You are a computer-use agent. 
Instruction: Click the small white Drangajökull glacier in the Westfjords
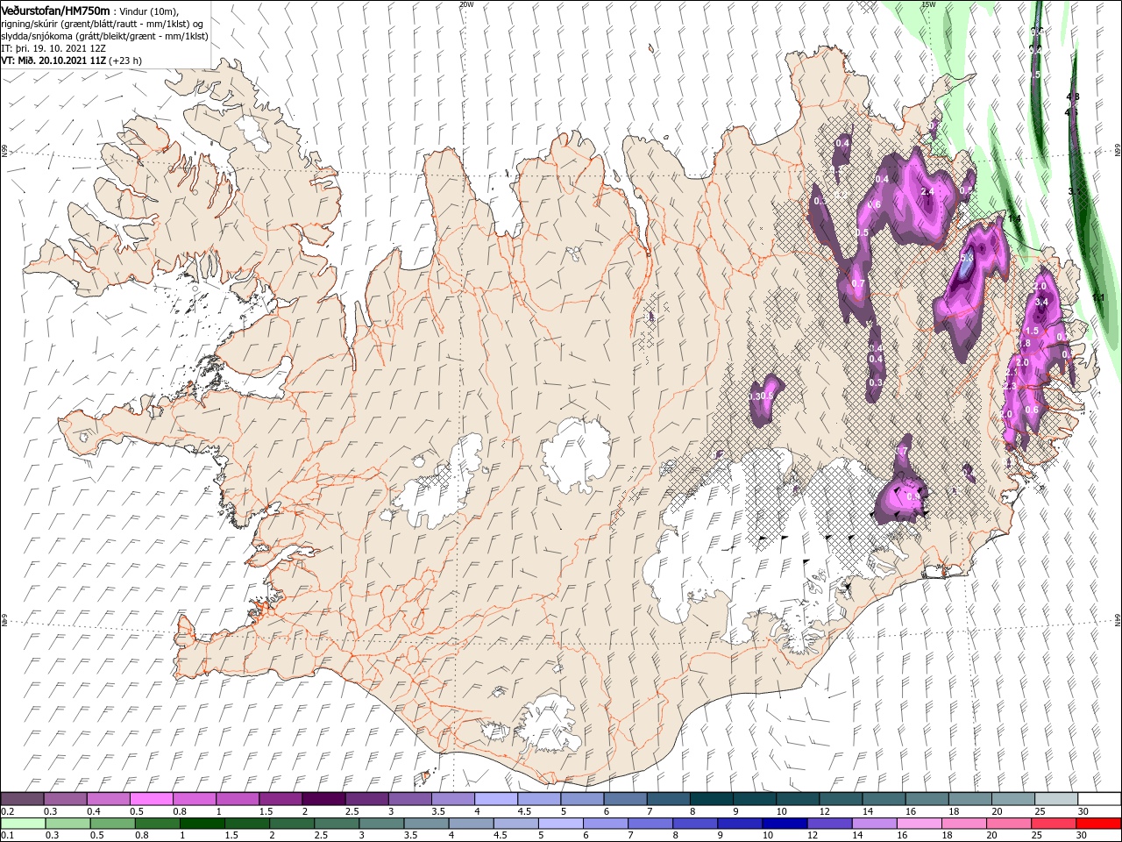coord(253,131)
